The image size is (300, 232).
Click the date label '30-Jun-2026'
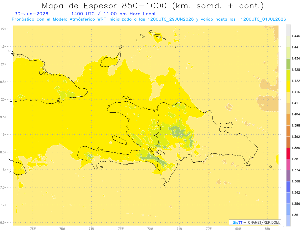click(x=31, y=14)
